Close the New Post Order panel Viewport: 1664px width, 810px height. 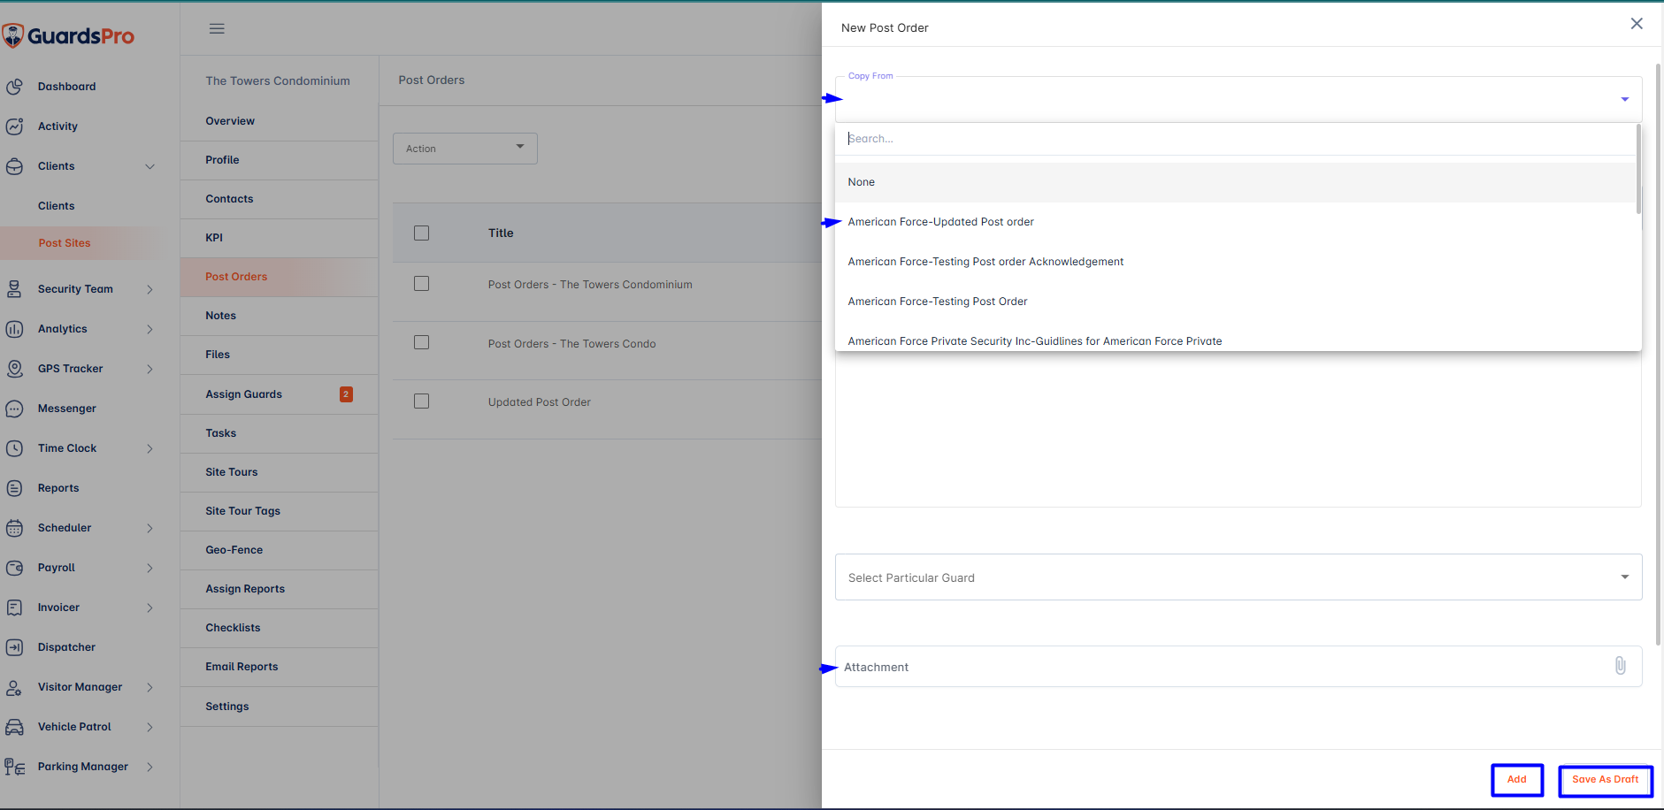coord(1637,24)
